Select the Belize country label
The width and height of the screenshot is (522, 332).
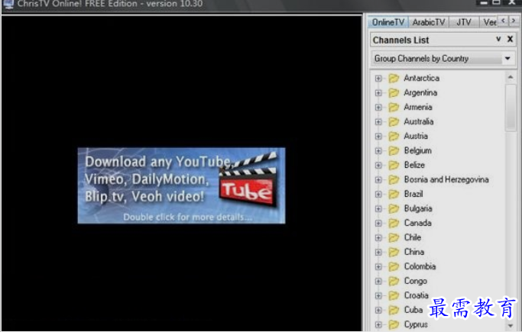(414, 165)
